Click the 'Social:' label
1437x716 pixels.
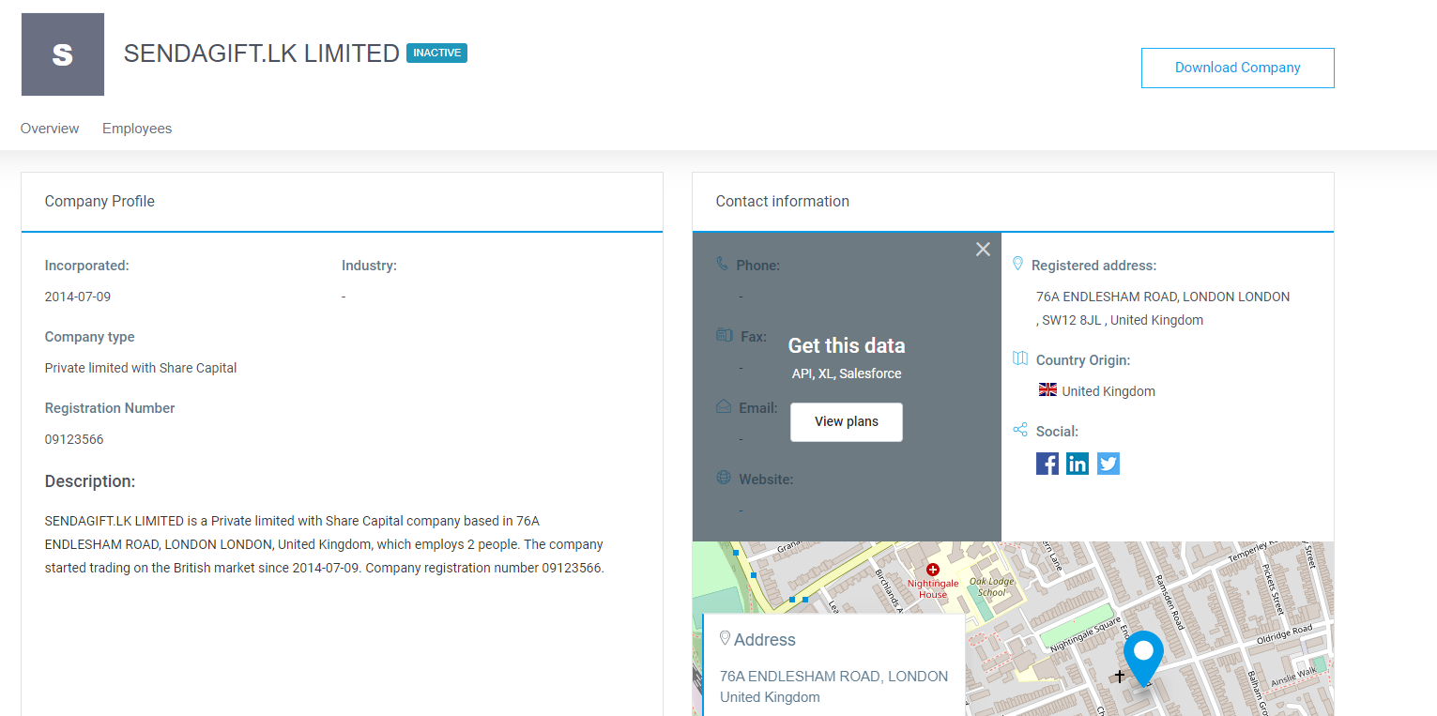1057,432
